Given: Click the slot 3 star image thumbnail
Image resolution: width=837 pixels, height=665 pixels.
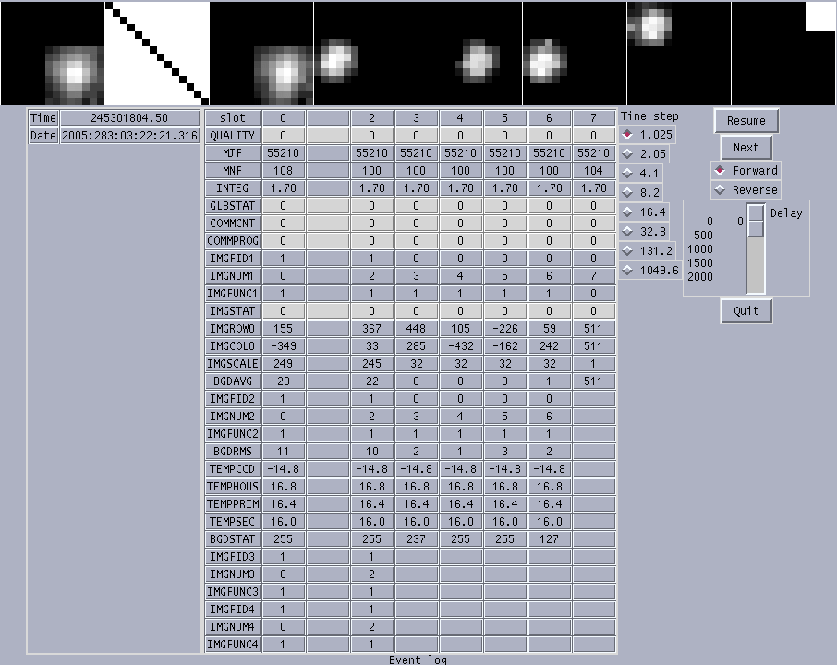Looking at the screenshot, I should coord(366,54).
